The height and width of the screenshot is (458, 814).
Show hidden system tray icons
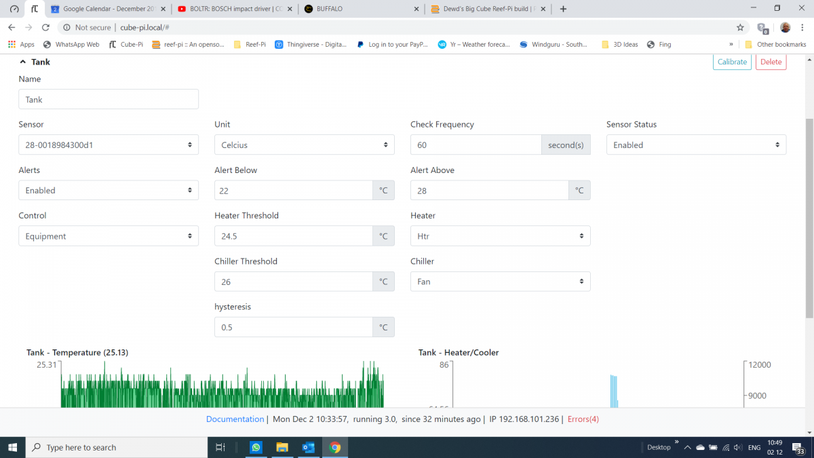[687, 448]
